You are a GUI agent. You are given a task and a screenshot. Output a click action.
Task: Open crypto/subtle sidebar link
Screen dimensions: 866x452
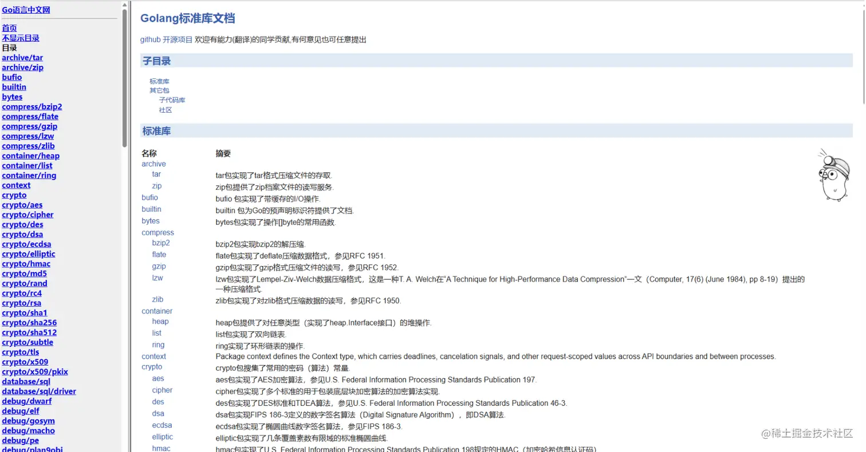pos(27,342)
